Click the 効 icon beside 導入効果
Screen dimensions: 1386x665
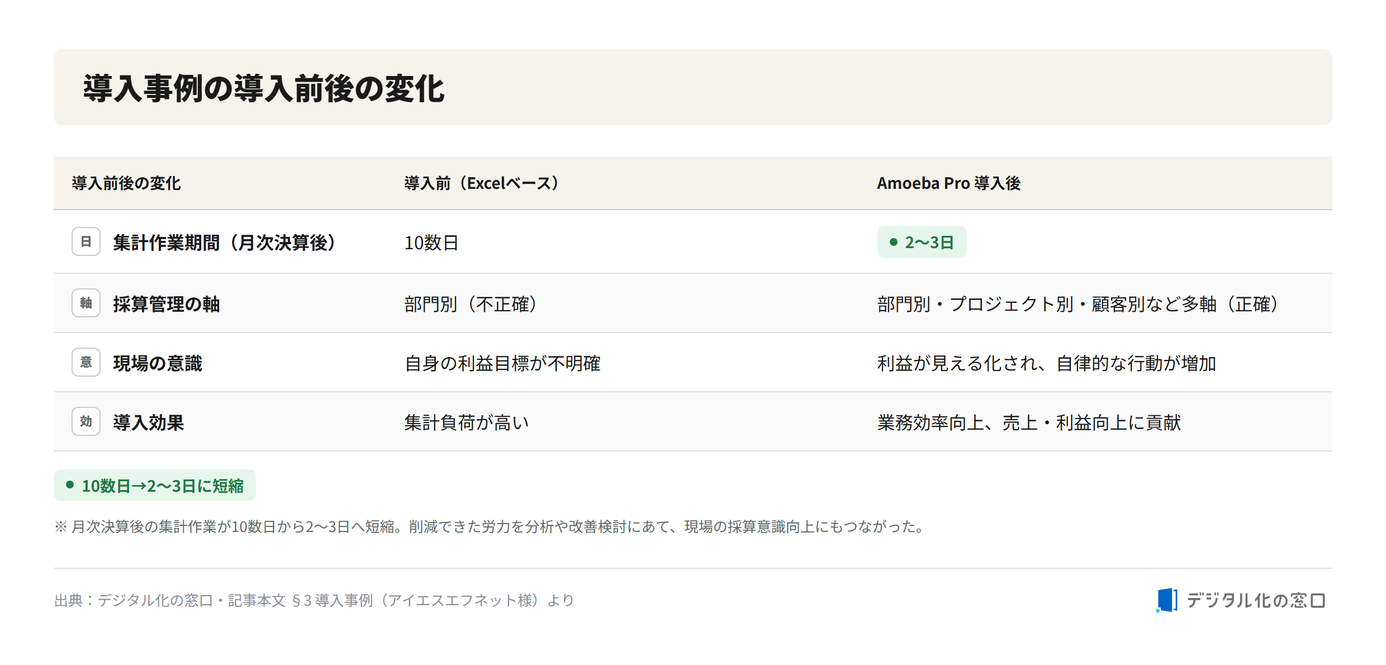coord(86,421)
